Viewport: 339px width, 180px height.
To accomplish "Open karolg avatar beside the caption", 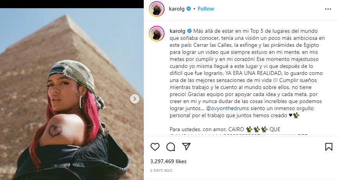I will [x=157, y=33].
